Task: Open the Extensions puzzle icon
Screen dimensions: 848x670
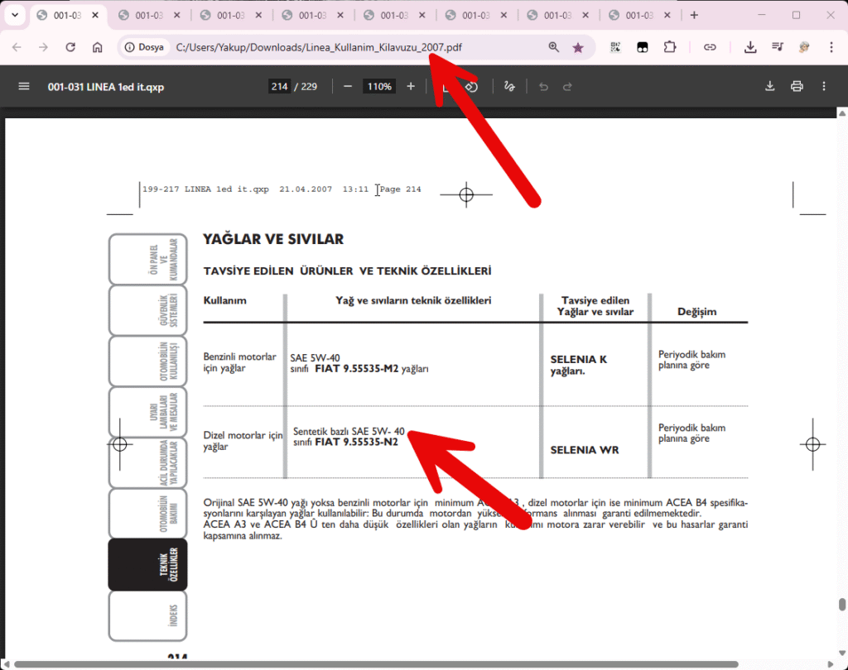Action: coord(670,47)
